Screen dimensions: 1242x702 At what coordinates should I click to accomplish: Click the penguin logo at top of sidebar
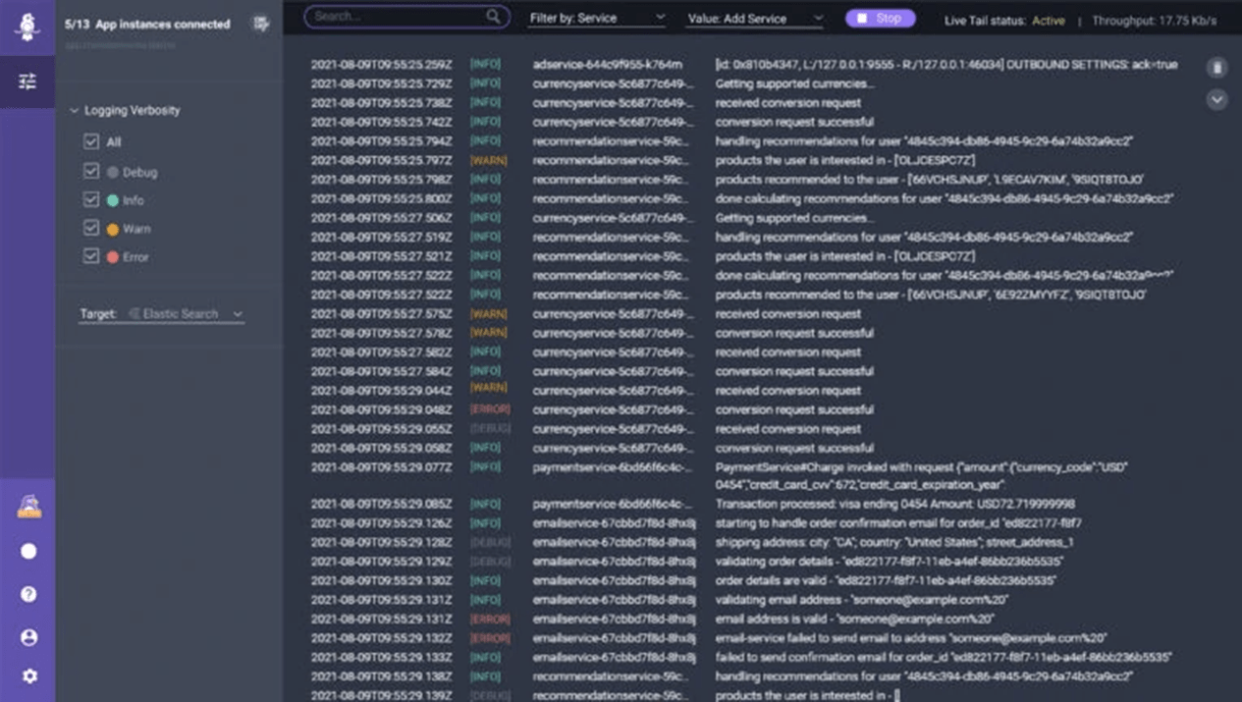click(x=27, y=27)
